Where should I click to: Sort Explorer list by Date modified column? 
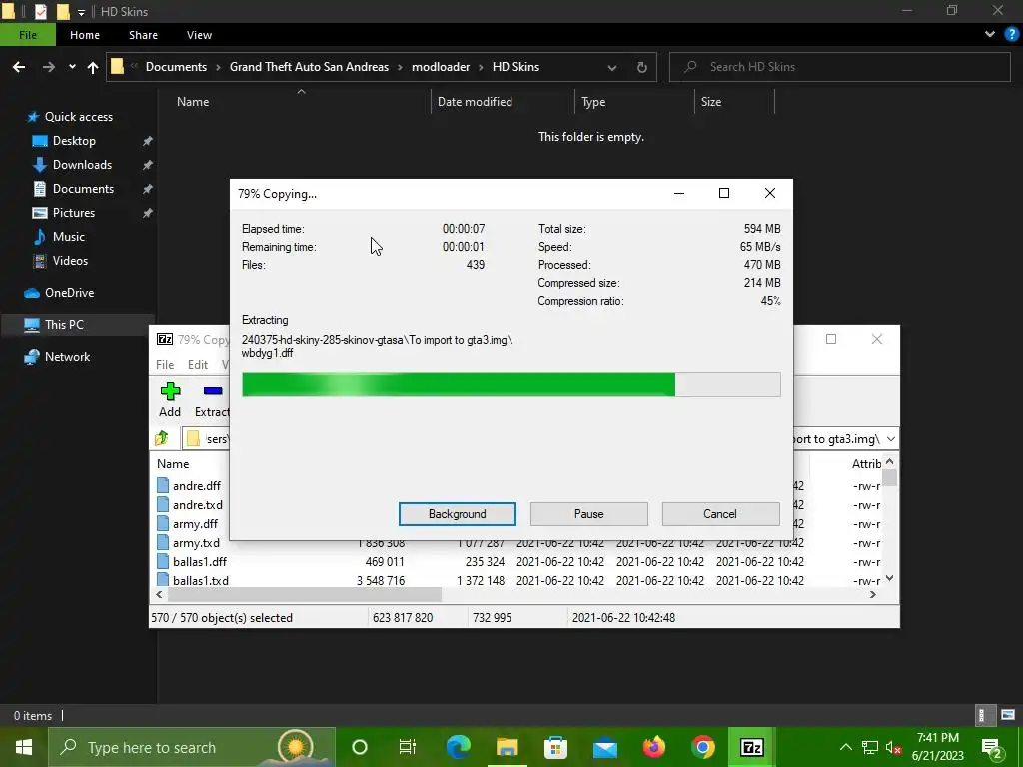coord(475,102)
